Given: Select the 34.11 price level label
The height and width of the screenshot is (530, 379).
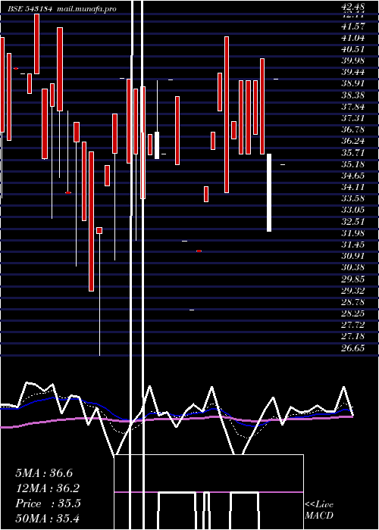Looking at the screenshot, I should click(352, 187).
